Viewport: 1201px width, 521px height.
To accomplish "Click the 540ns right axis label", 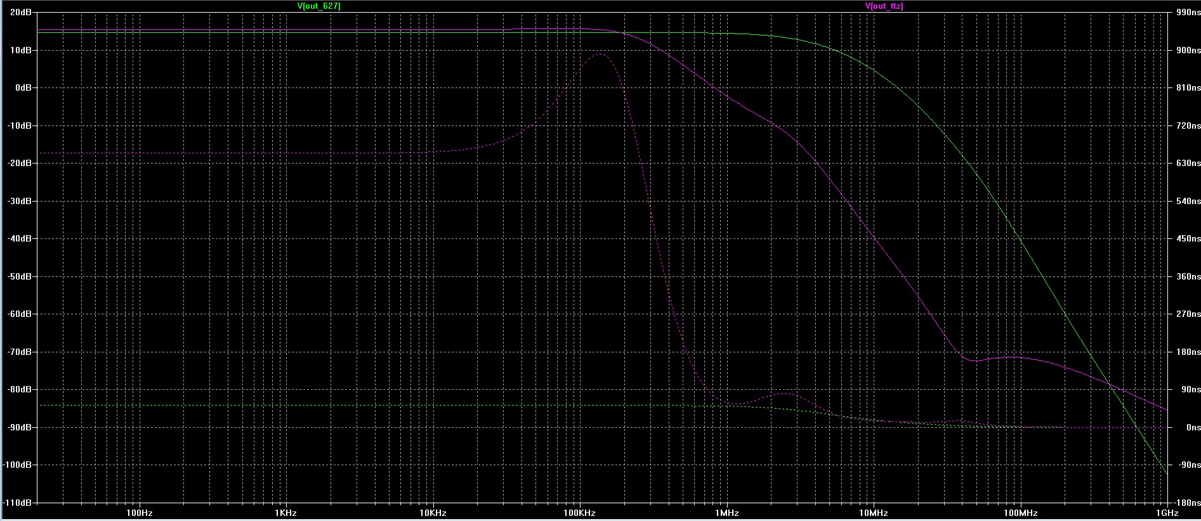I will 1188,201.
